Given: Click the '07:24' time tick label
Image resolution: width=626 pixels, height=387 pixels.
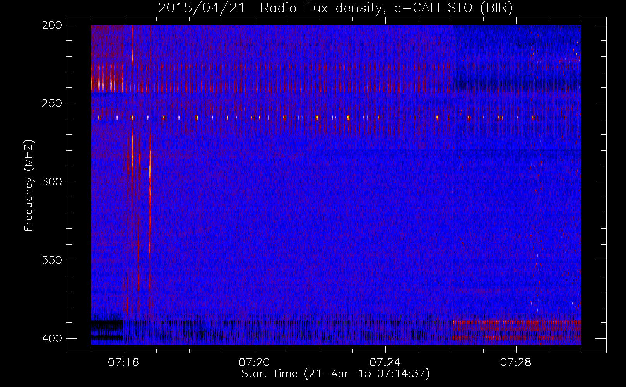Looking at the screenshot, I should 385,363.
